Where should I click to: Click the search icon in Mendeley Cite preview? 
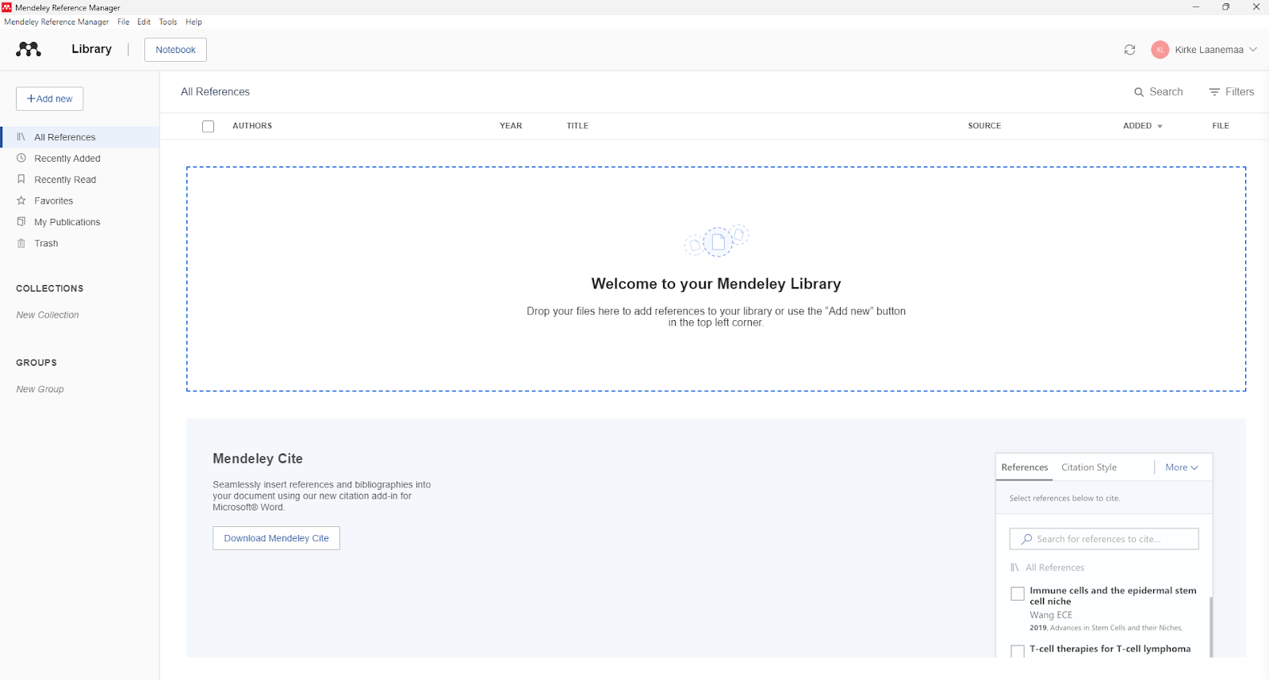coord(1027,539)
